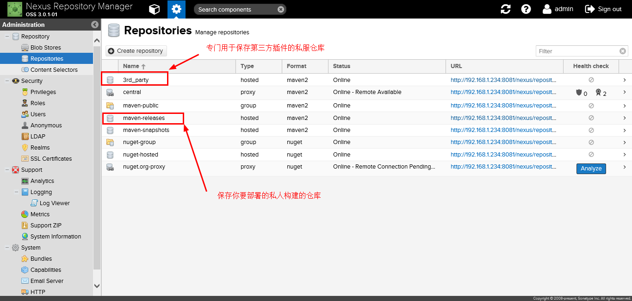Open the nuget.org-proxy repository row

click(x=366, y=168)
